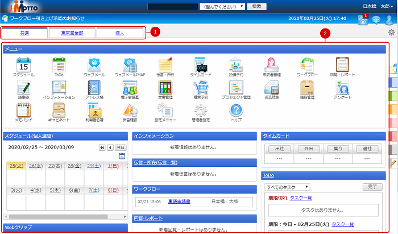Screen dimensions: 398x234
Task: Expand the すべてのタスク dropdown
Action: coord(287,187)
